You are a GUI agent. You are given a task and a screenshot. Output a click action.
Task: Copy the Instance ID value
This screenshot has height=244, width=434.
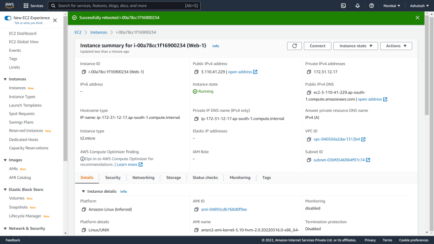point(83,72)
